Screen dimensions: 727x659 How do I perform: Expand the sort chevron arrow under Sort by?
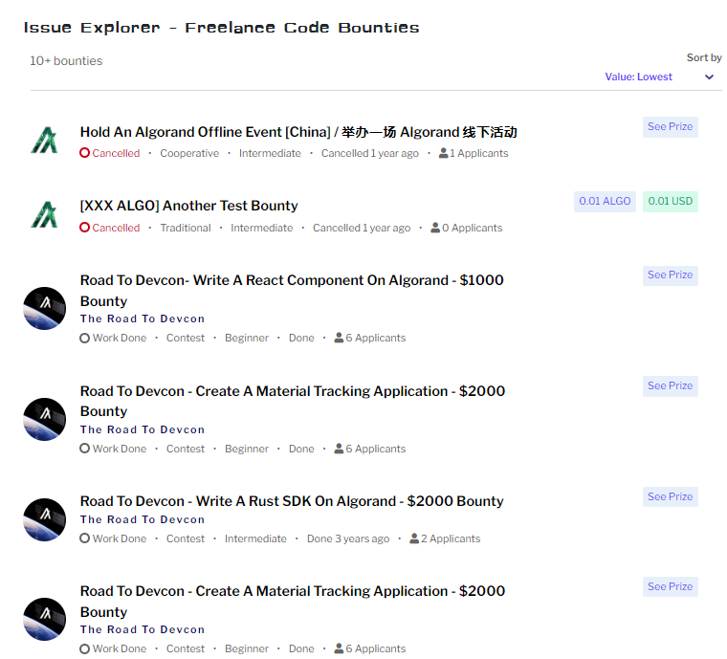coord(709,77)
